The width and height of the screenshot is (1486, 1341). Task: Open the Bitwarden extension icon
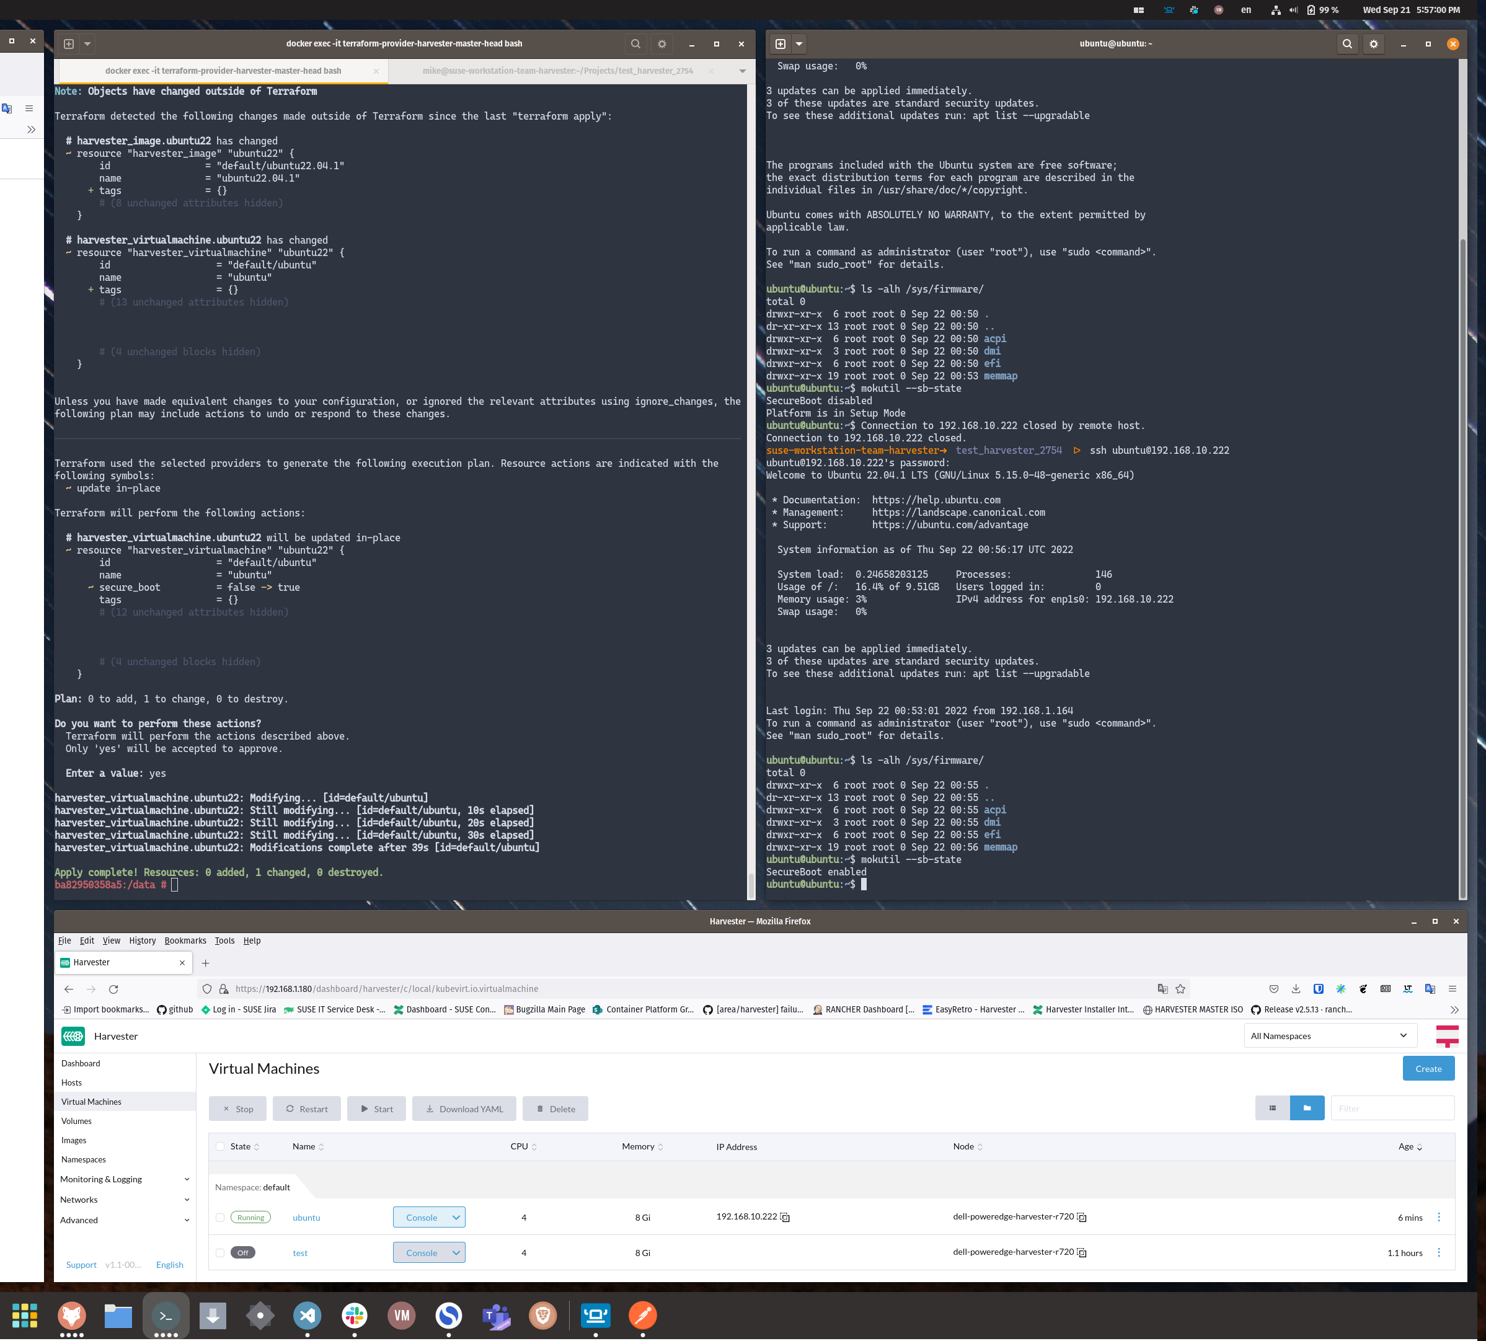(x=1318, y=989)
